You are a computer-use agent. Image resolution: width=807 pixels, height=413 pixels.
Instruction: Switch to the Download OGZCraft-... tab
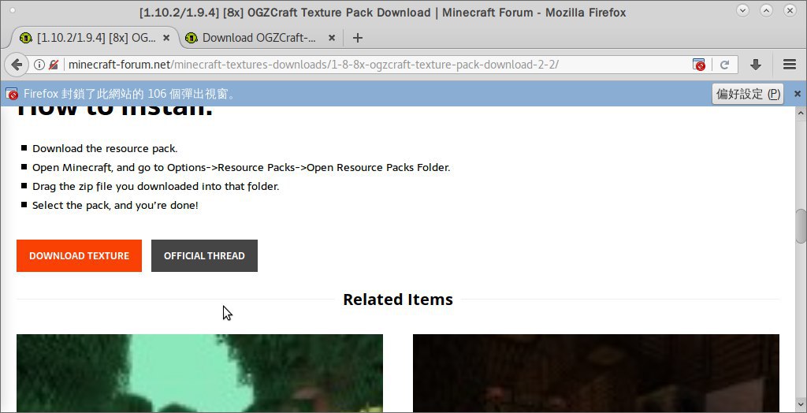pos(261,38)
